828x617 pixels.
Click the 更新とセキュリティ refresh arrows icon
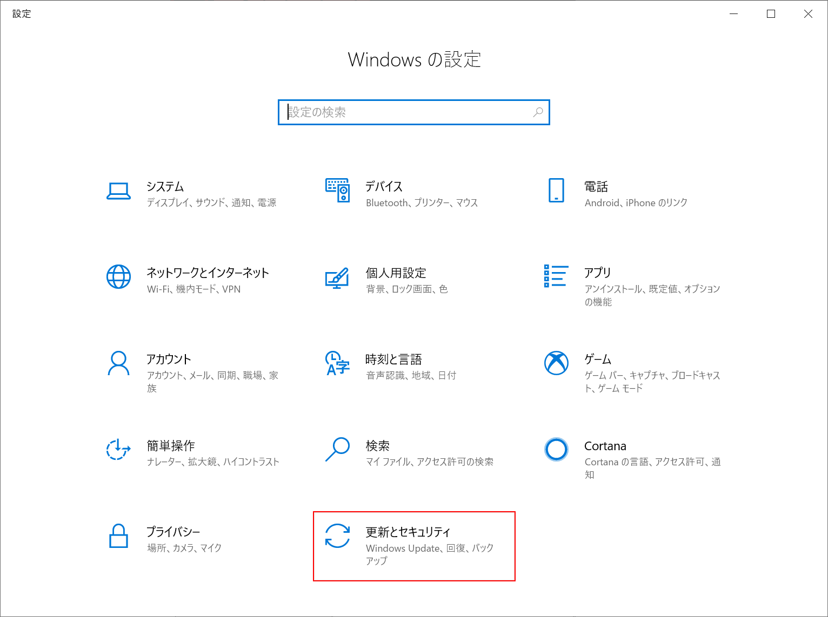[337, 535]
